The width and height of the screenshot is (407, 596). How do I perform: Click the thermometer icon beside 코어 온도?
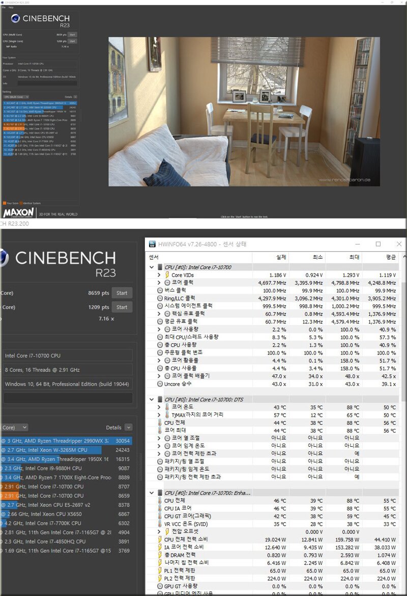point(167,407)
